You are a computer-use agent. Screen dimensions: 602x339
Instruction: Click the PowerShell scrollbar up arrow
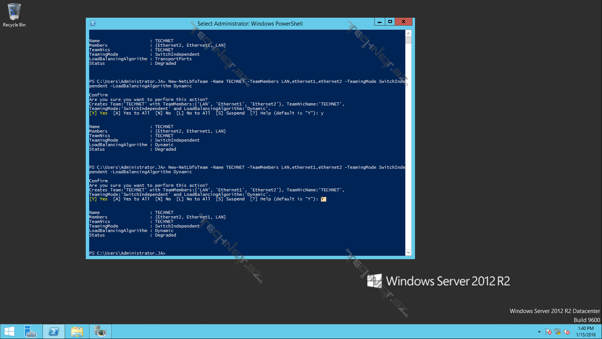tap(408, 33)
